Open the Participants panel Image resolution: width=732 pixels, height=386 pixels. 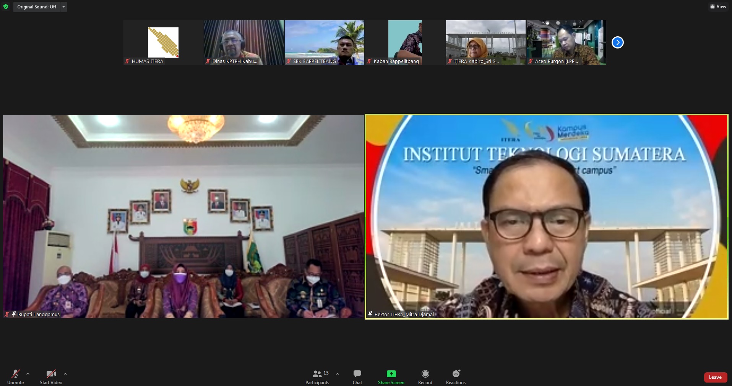click(317, 377)
